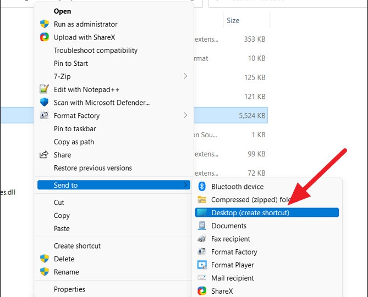Select Documents in Send to submenu
Viewport: 368px width, 297px height.
click(229, 226)
